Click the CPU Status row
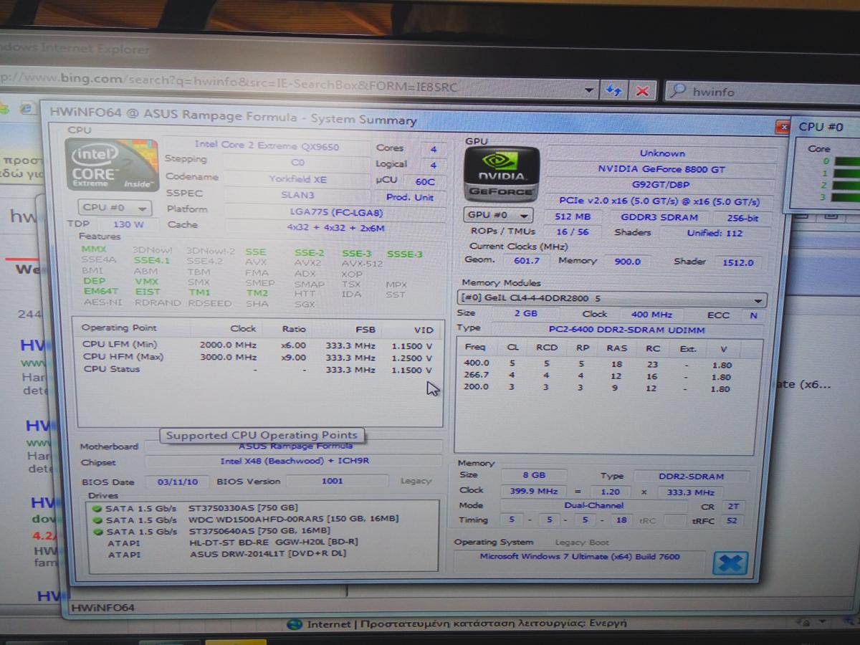 pos(257,370)
